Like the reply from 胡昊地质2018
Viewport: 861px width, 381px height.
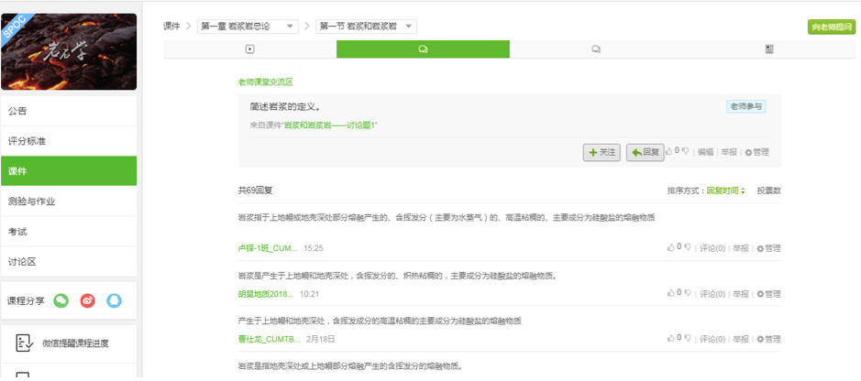click(669, 294)
